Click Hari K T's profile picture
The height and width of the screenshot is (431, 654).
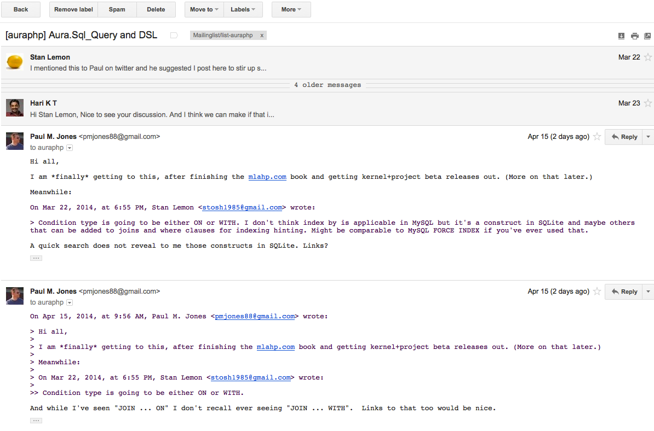14,107
